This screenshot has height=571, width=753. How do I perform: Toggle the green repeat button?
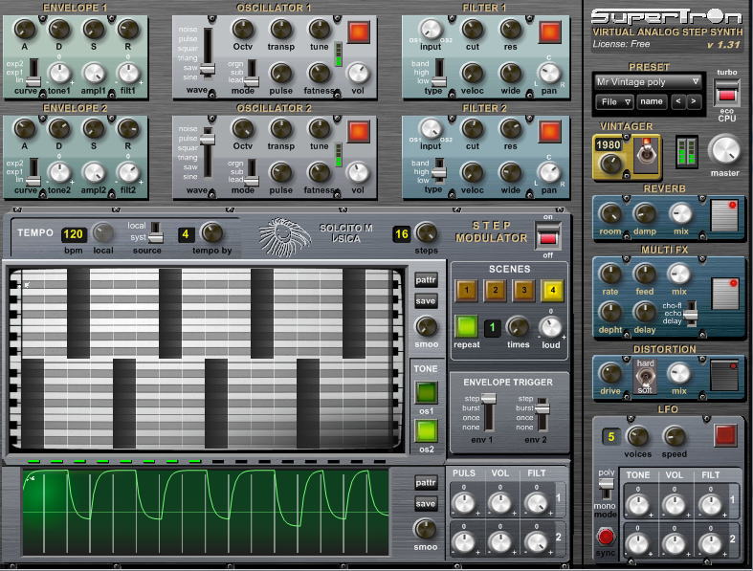pyautogui.click(x=466, y=326)
